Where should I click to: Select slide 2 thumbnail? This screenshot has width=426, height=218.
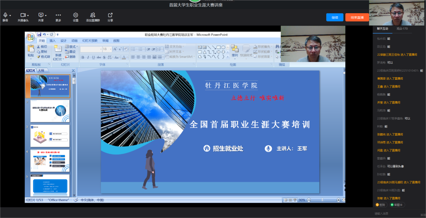point(50,111)
